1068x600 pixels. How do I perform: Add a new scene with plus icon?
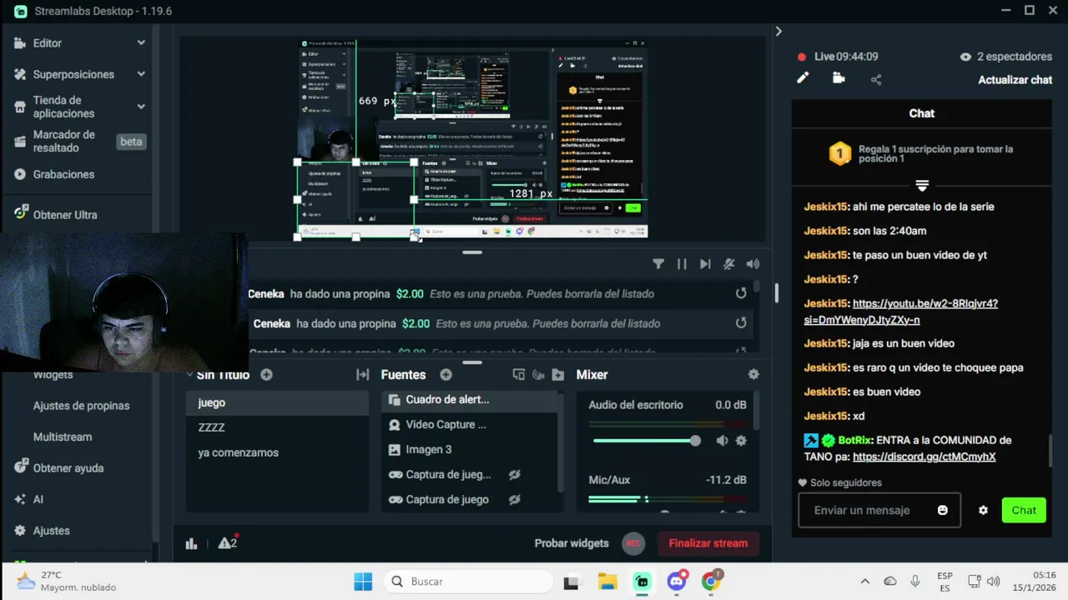(x=266, y=375)
